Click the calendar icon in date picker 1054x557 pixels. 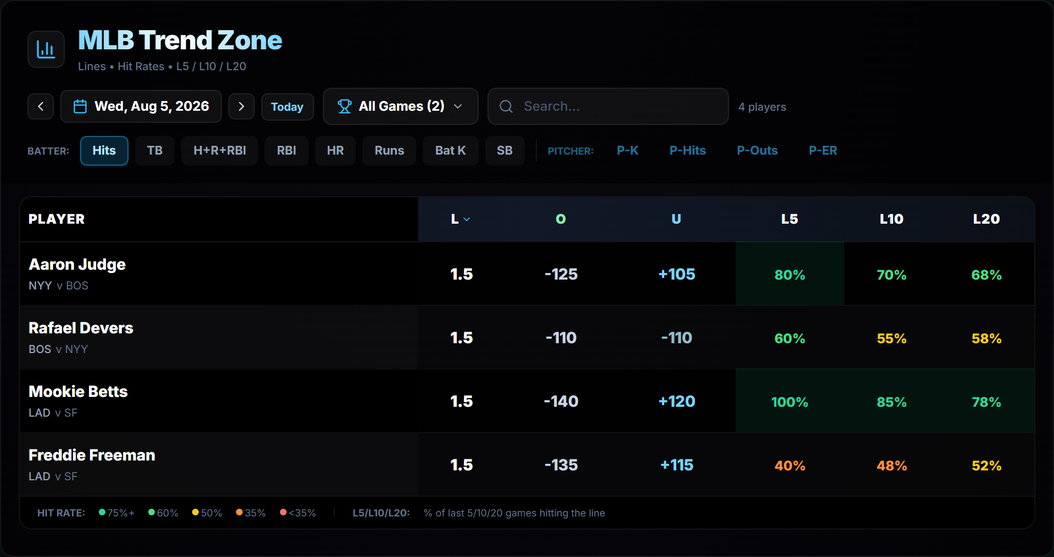[x=80, y=106]
